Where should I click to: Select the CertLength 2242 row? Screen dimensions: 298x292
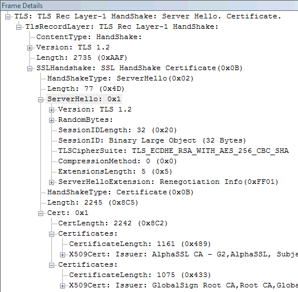point(113,223)
